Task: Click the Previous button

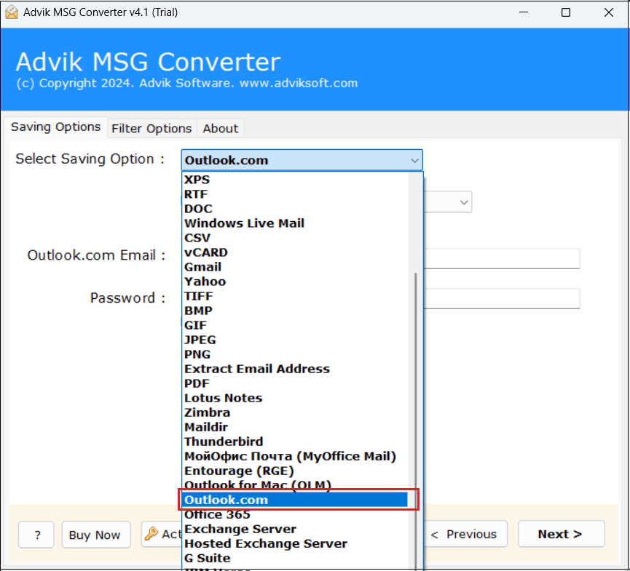Action: coord(465,534)
